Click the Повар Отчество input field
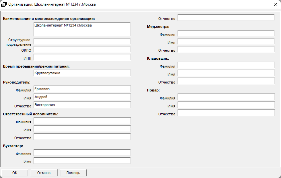 click(226, 113)
